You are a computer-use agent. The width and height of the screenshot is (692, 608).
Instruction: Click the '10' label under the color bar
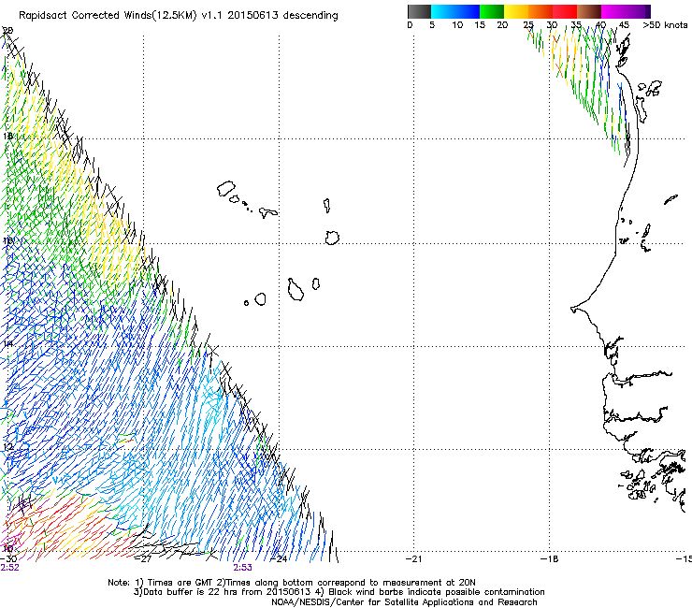point(457,25)
